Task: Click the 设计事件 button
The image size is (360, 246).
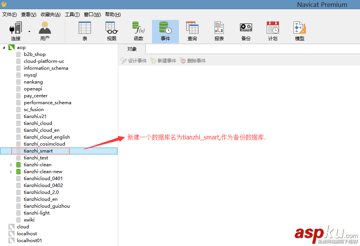Action: [134, 61]
